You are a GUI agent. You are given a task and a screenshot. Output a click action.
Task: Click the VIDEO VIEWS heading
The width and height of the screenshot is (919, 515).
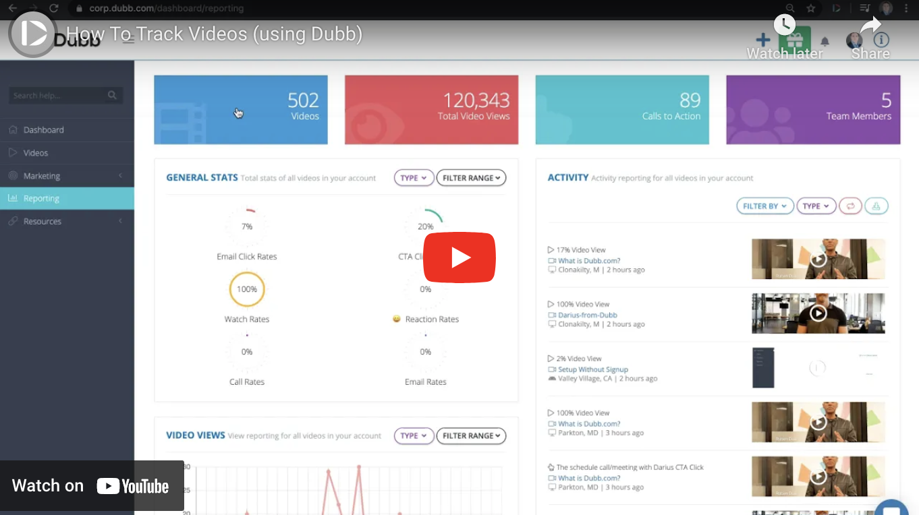[196, 435]
